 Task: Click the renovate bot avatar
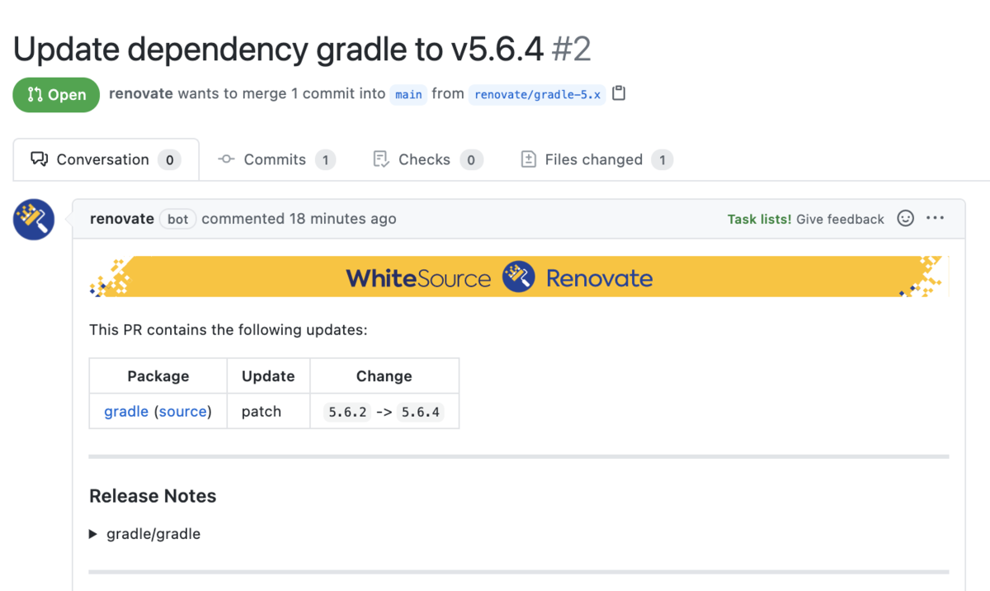coord(34,220)
